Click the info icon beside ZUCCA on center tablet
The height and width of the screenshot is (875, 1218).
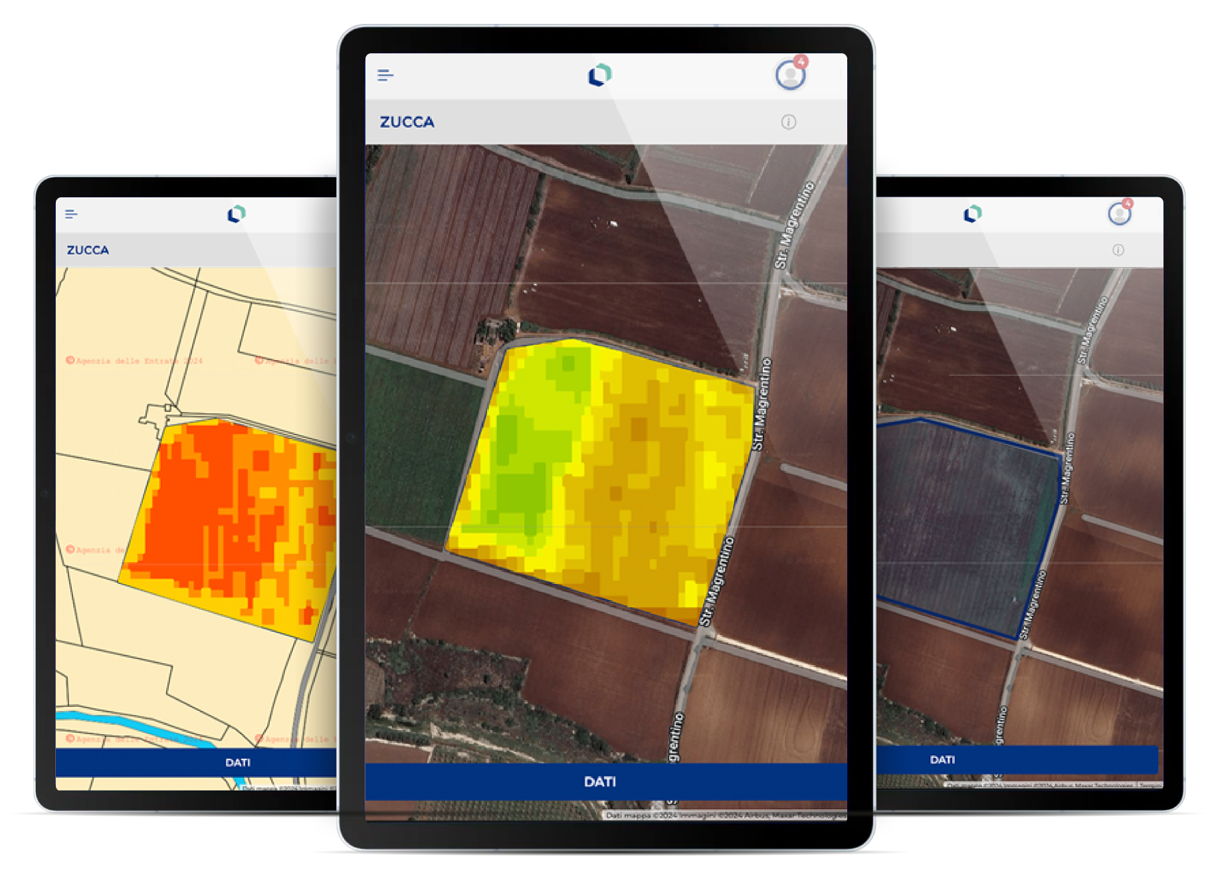coord(788,122)
